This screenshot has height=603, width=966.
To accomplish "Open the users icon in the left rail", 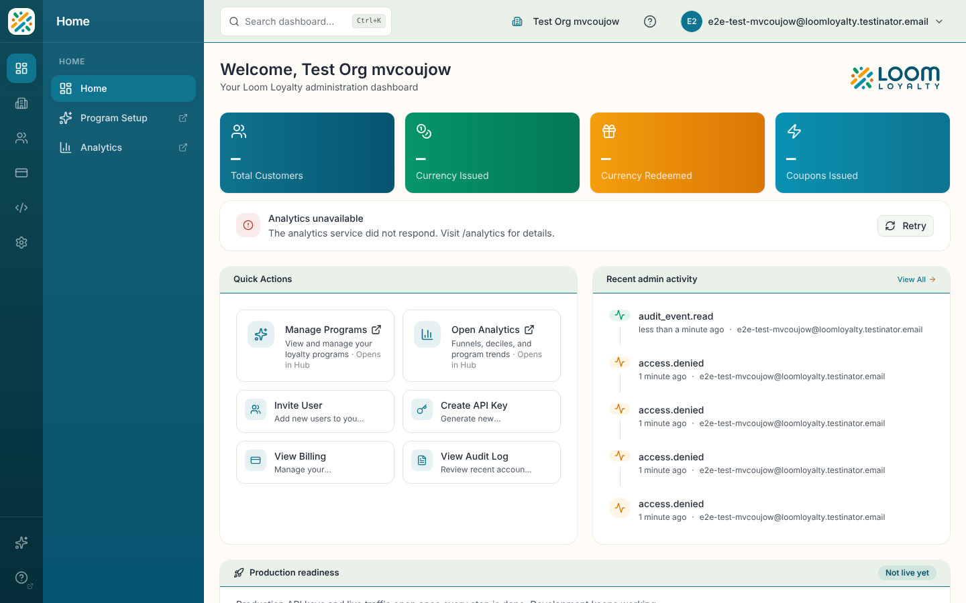I will (x=21, y=138).
